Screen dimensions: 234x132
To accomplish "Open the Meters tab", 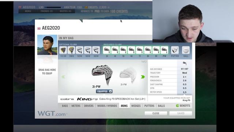I will 76,106.
